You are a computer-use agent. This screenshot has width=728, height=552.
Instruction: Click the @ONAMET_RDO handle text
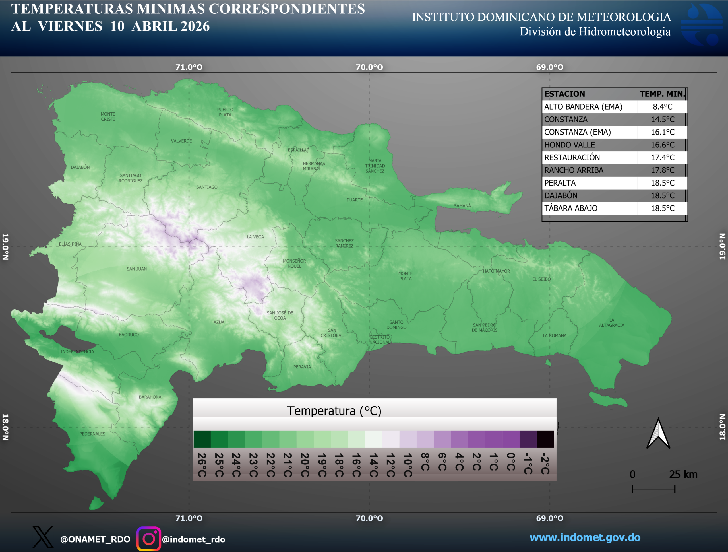click(96, 539)
